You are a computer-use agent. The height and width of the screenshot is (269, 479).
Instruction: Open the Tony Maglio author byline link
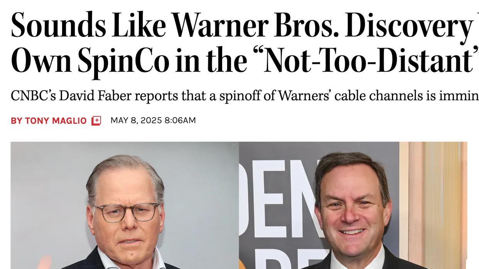point(56,121)
